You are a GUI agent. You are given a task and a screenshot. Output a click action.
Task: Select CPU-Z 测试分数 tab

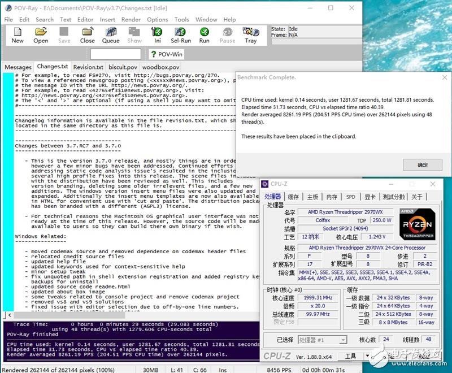394,197
